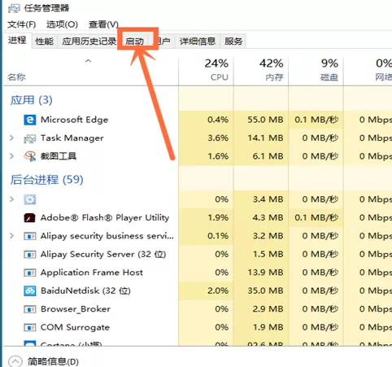The width and height of the screenshot is (392, 367).
Task: Open the 性能 tab
Action: click(45, 42)
